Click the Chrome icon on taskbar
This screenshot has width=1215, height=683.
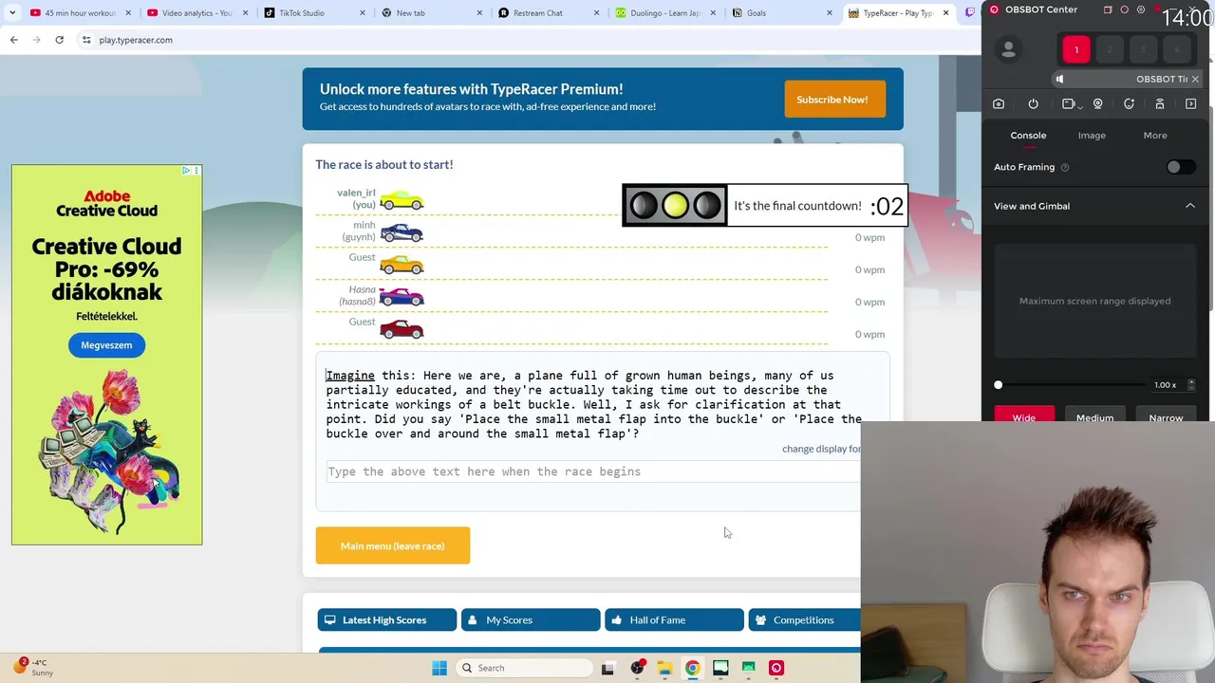693,668
